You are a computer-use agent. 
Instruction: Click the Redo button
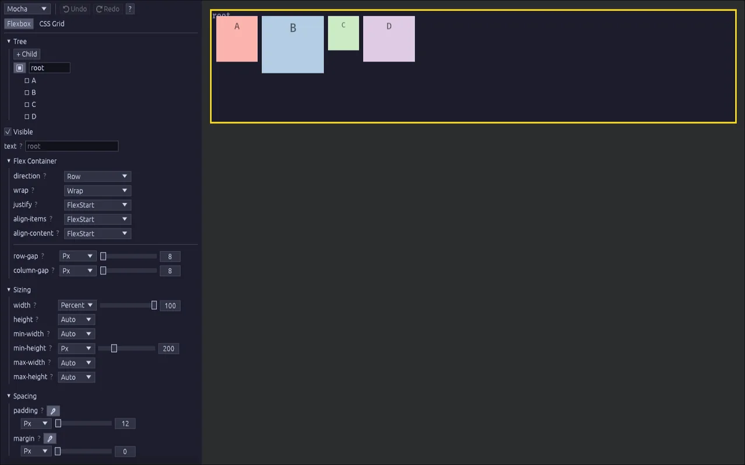108,9
